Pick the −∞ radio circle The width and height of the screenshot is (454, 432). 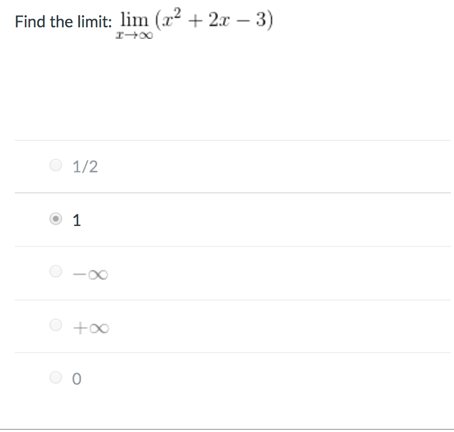[x=55, y=272]
